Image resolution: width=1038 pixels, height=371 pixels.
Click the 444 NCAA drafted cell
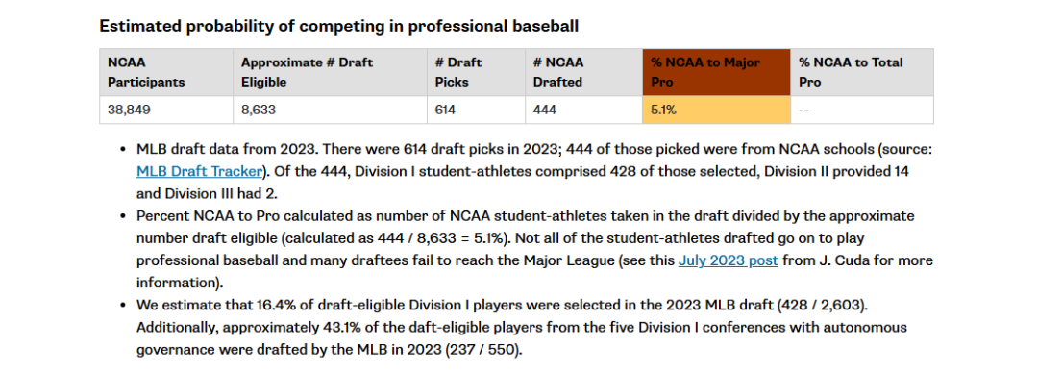point(584,110)
